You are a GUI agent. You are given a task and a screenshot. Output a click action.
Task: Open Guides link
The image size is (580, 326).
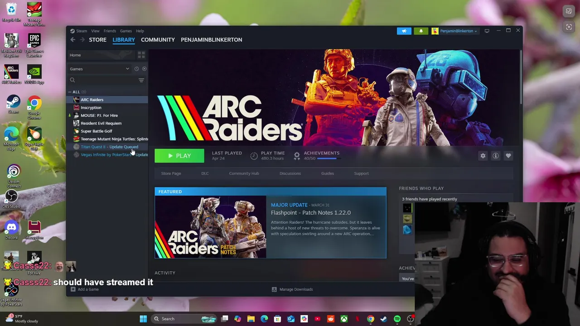pyautogui.click(x=327, y=173)
